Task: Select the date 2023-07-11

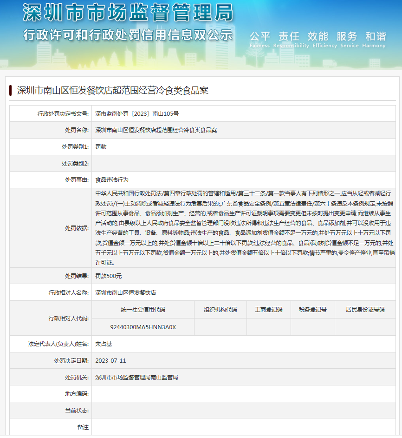Action: (111, 361)
